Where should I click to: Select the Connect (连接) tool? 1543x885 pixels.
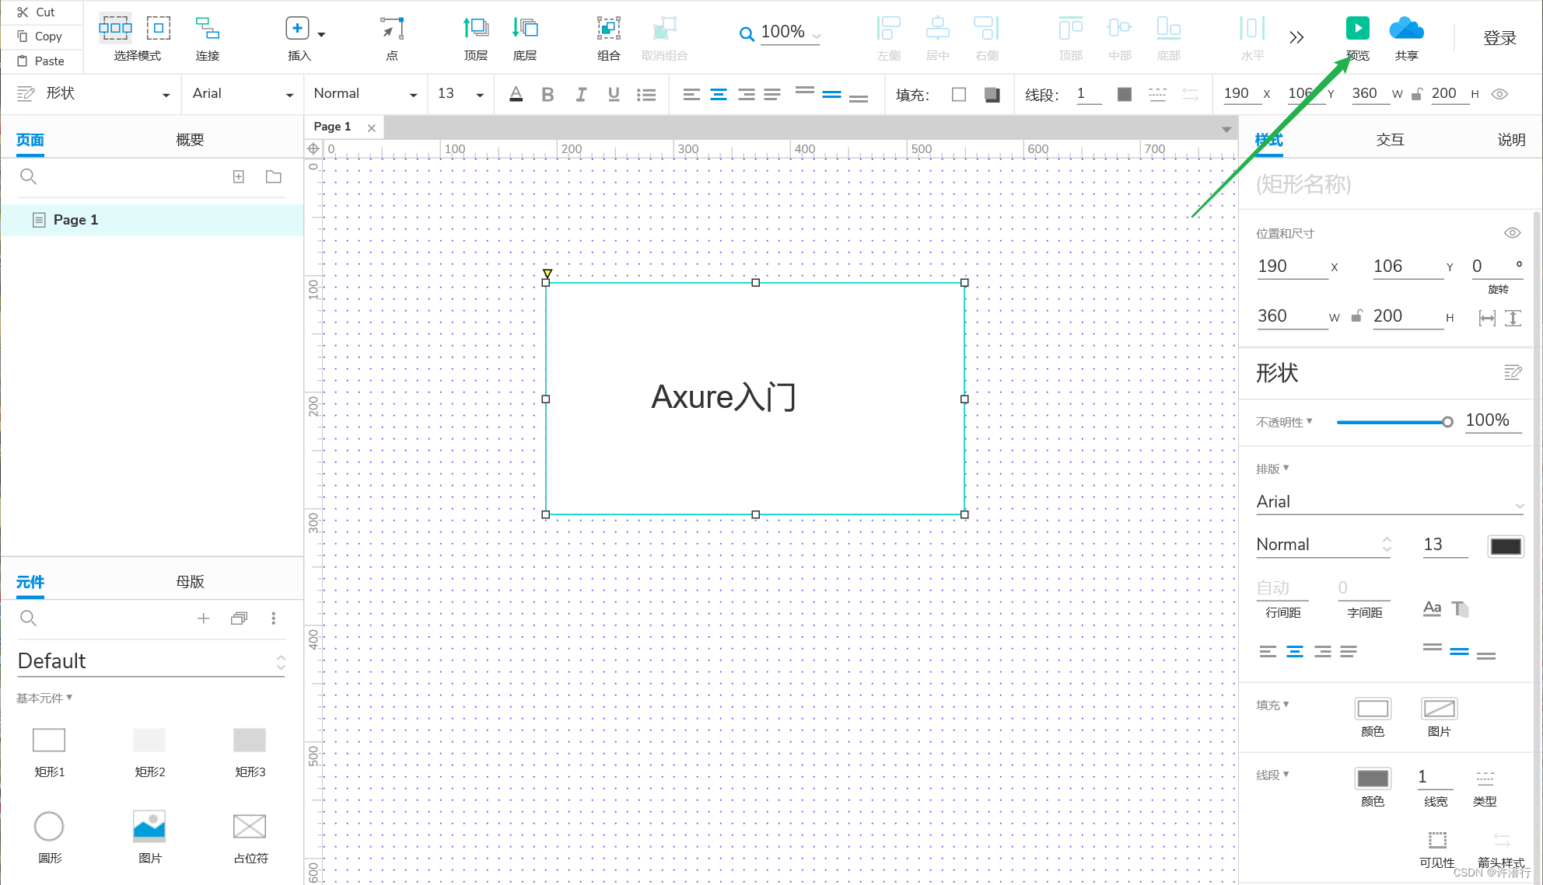pos(207,29)
